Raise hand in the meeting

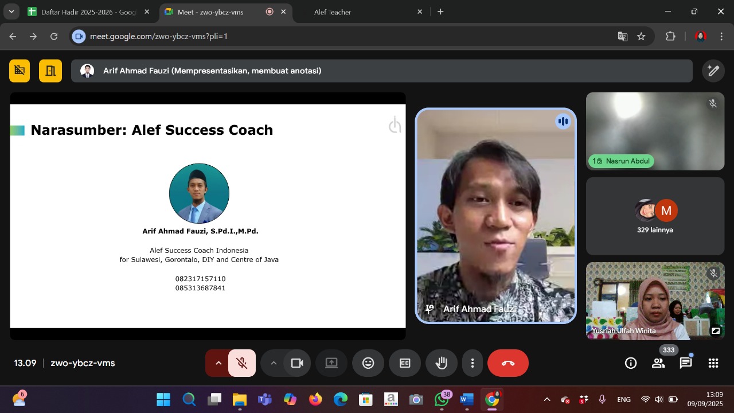click(x=442, y=363)
